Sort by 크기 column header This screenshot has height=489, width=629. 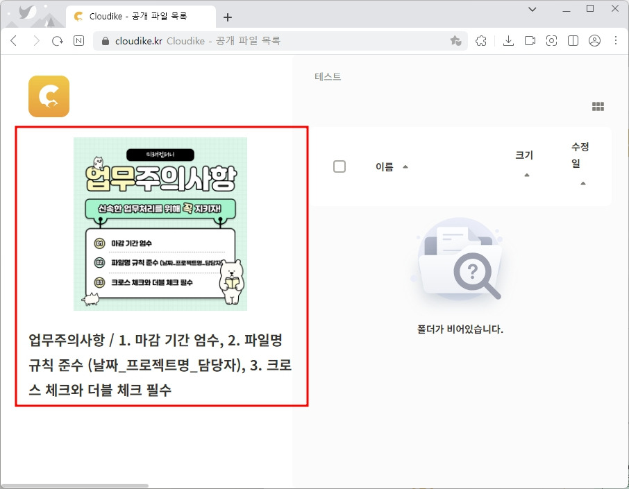coord(524,164)
